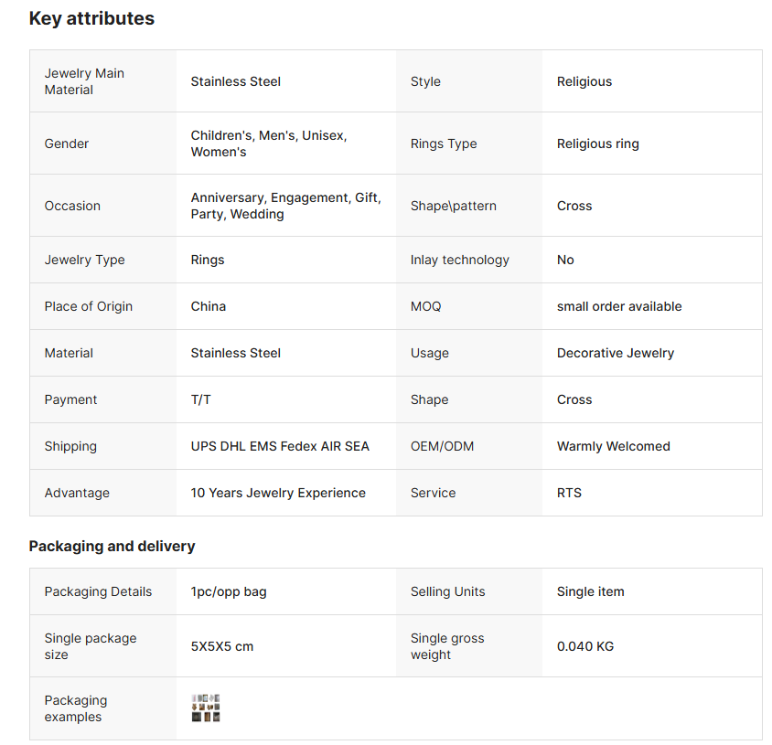
Task: Click the UPS DHL EMS Fedex shipping value
Action: click(x=280, y=446)
